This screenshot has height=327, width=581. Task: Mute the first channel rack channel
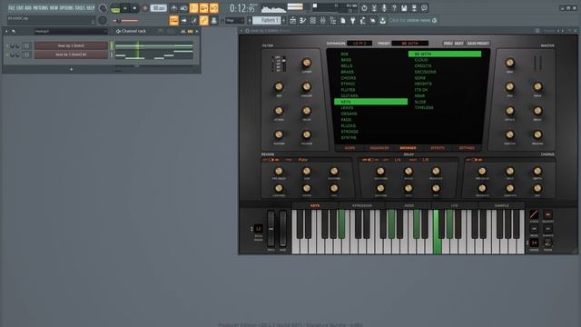7,45
